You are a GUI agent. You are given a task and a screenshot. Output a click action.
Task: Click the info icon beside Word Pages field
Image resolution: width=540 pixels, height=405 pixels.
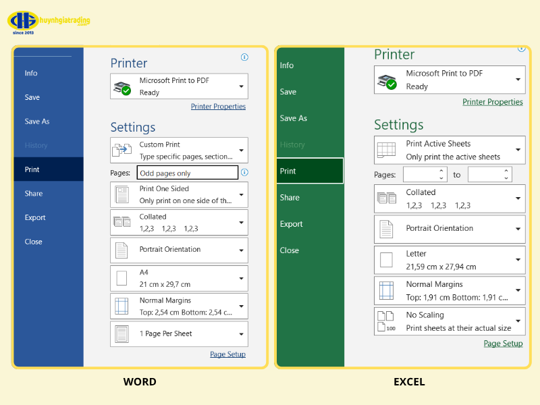pos(244,173)
